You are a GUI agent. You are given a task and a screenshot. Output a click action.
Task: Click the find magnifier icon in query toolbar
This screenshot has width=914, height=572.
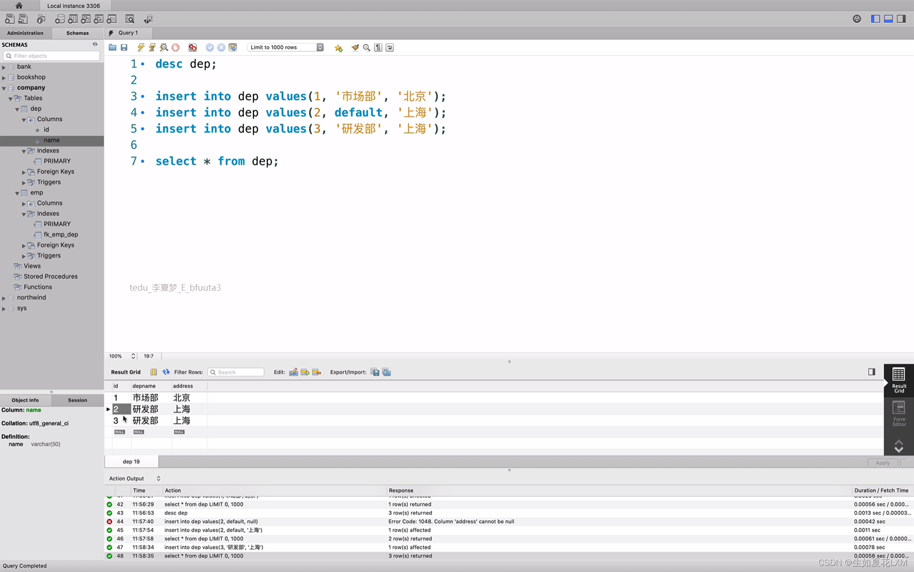point(367,48)
